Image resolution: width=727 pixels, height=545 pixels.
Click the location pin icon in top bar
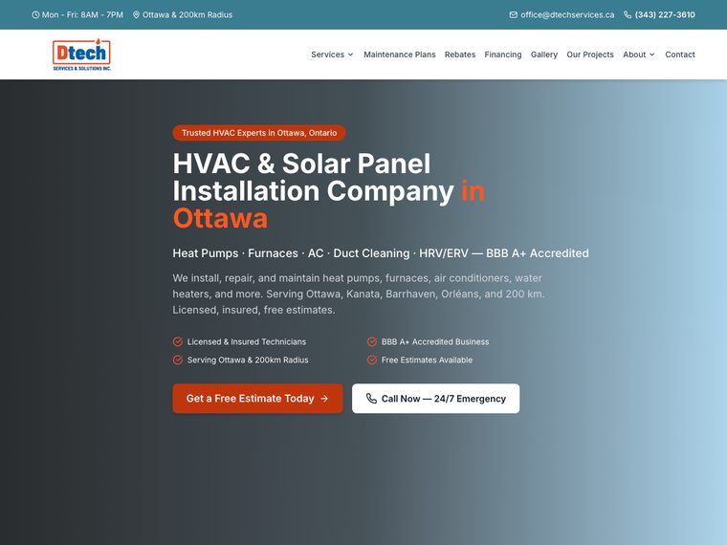[x=136, y=15]
